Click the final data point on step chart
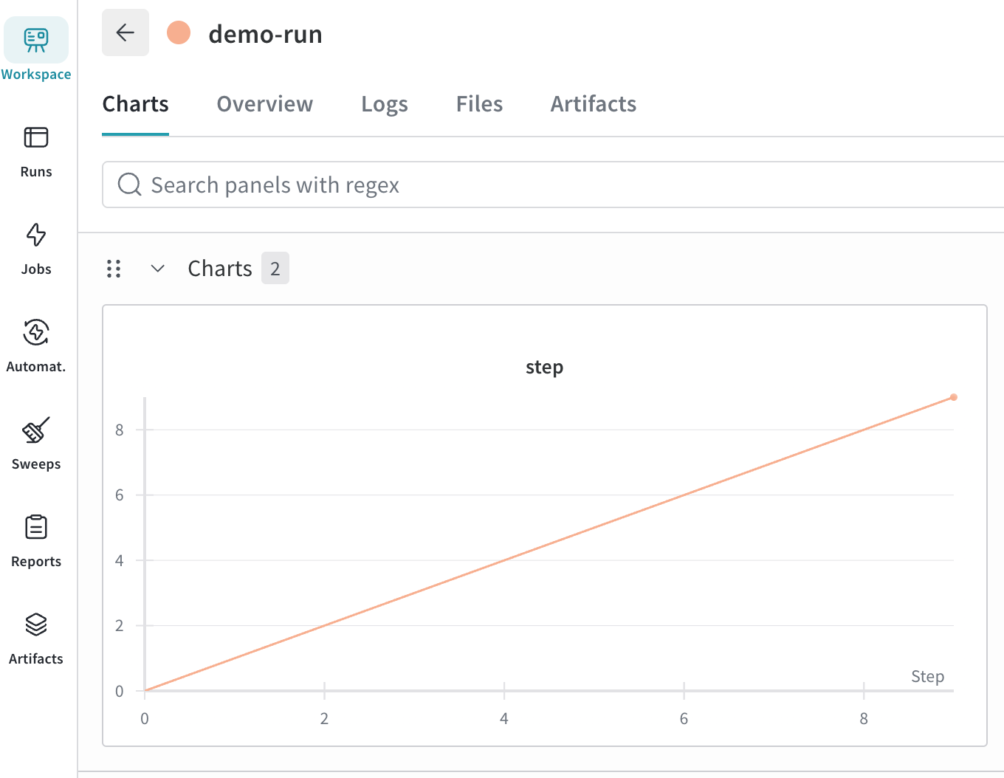Screen dimensions: 1004x778 954,397
